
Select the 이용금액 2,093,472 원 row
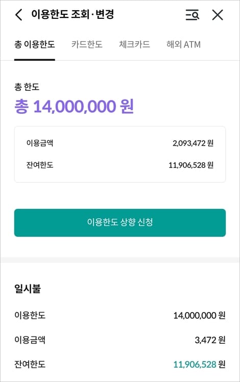pos(120,143)
